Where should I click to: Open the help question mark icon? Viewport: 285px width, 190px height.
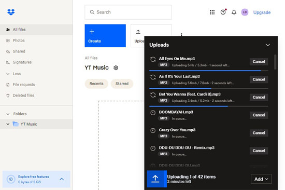223,12
